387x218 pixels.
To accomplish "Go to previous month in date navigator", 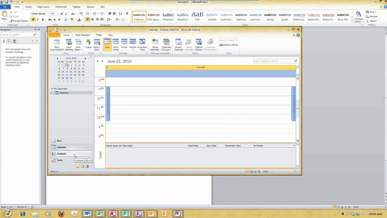I will [57, 58].
